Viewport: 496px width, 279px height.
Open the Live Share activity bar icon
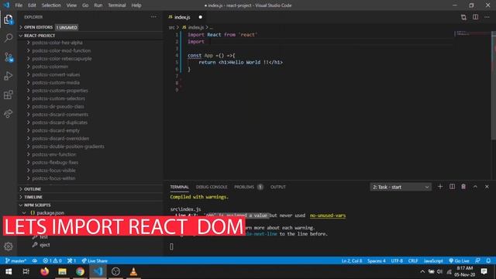point(9,113)
